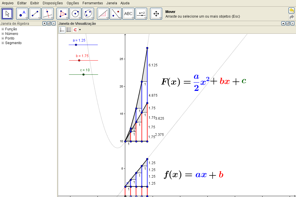Click the Undo button

(x=291, y=10)
